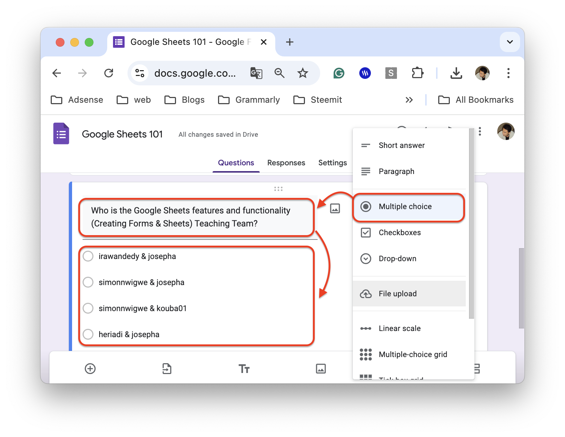Switch to the Responses tab
565x437 pixels.
(286, 163)
